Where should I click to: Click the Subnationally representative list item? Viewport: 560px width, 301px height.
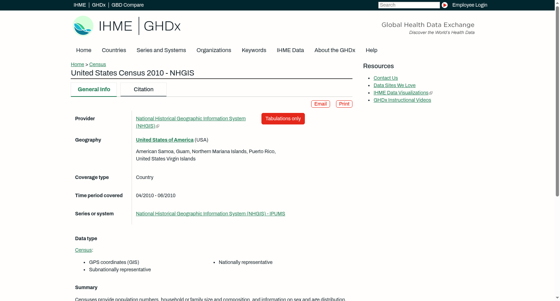120,270
